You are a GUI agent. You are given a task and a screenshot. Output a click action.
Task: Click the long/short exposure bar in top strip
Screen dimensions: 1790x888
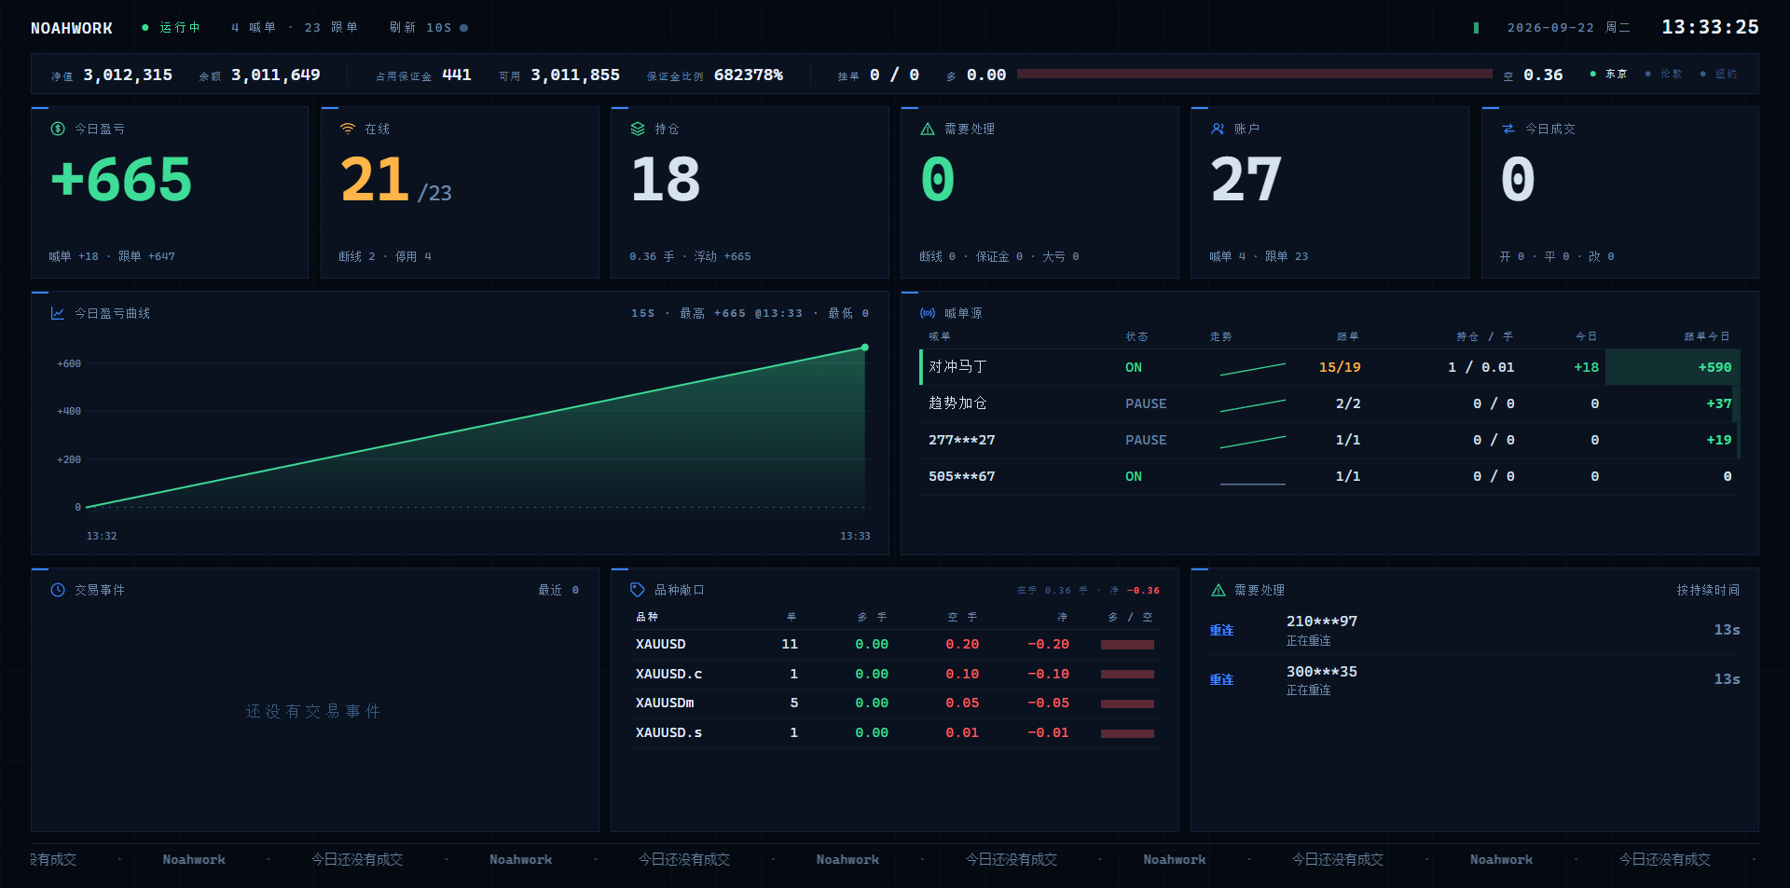click(1255, 74)
